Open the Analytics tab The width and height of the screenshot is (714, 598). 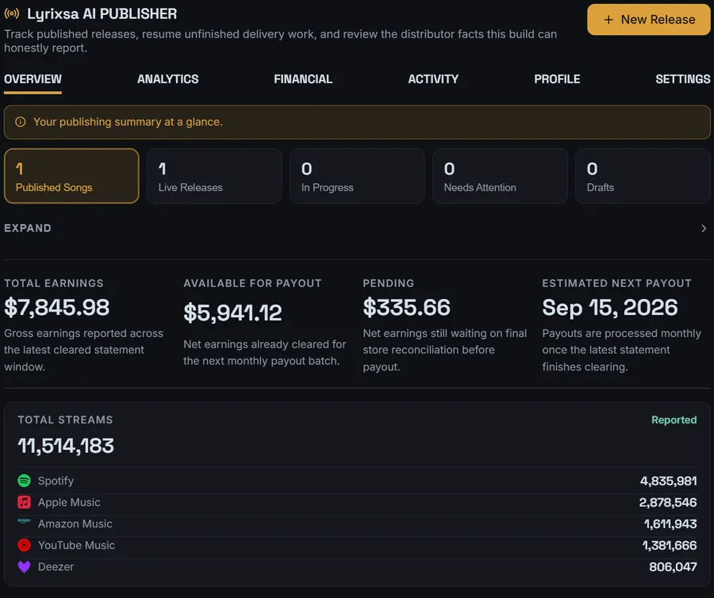click(168, 79)
